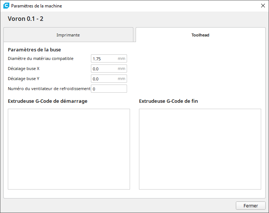The image size is (269, 213).
Task: Click the Extrudeuse G-Code de fin heading
Action: point(168,101)
